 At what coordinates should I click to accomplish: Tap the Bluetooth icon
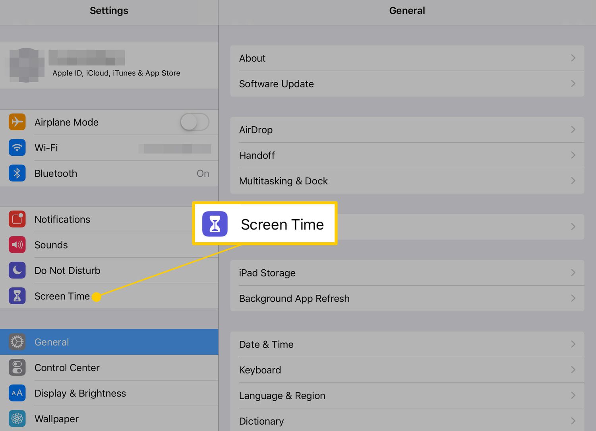(17, 173)
